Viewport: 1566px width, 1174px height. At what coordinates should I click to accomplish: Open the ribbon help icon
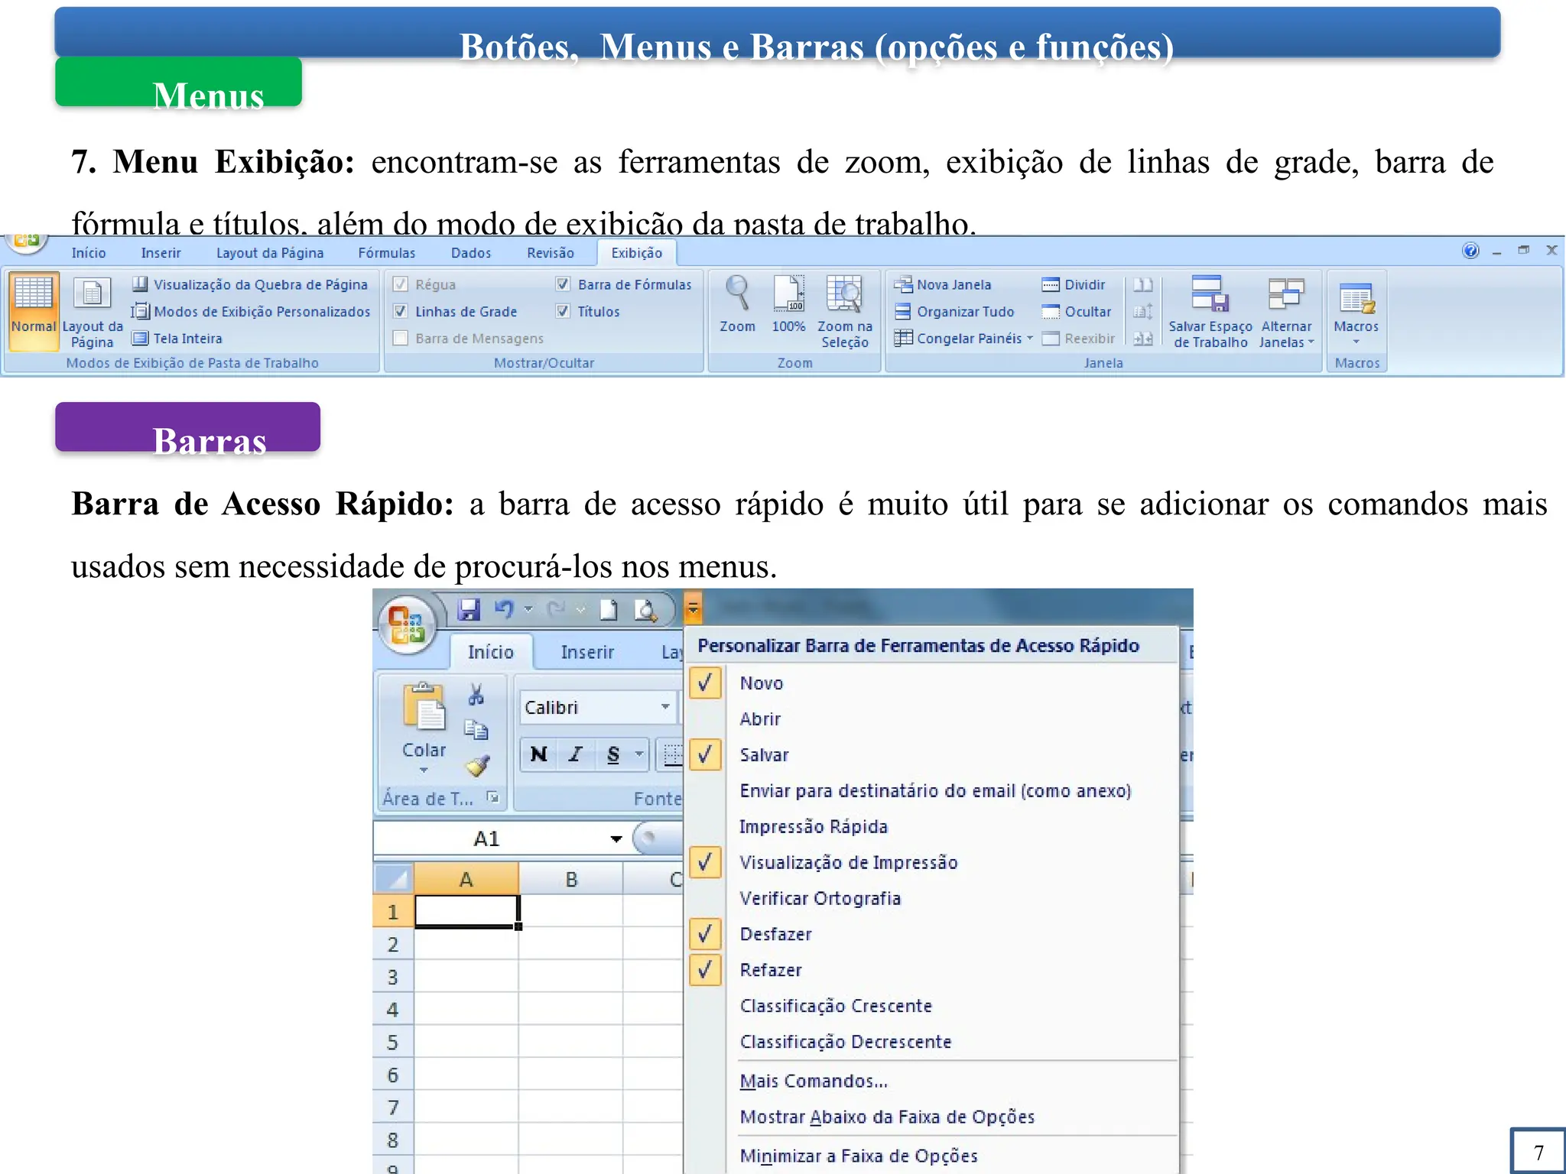[x=1470, y=251]
